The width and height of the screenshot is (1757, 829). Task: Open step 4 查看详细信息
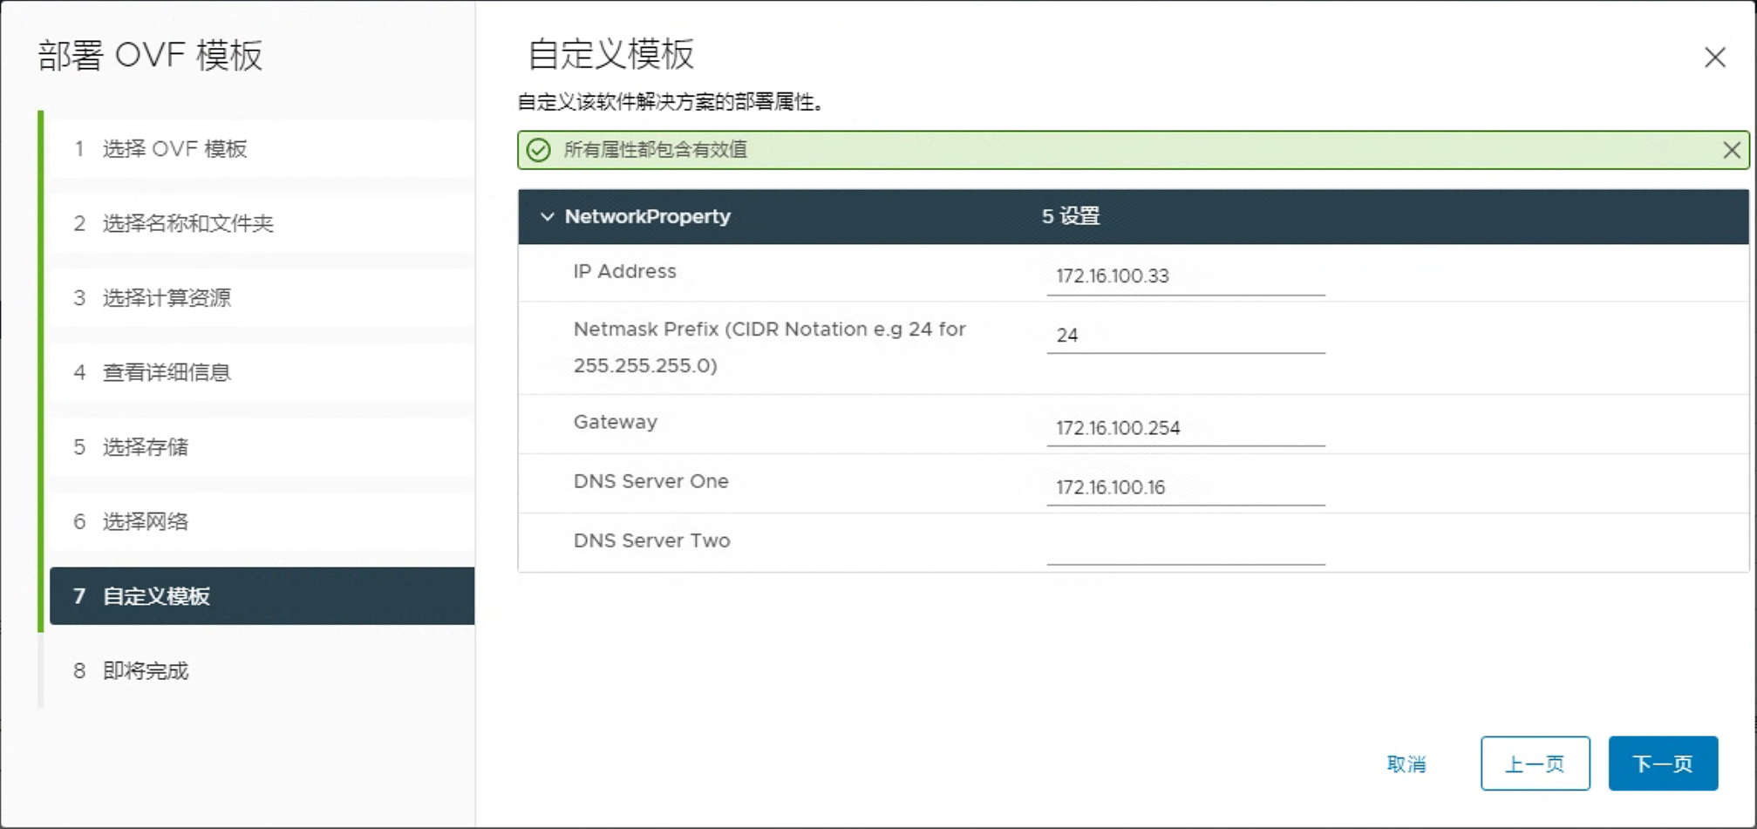167,373
